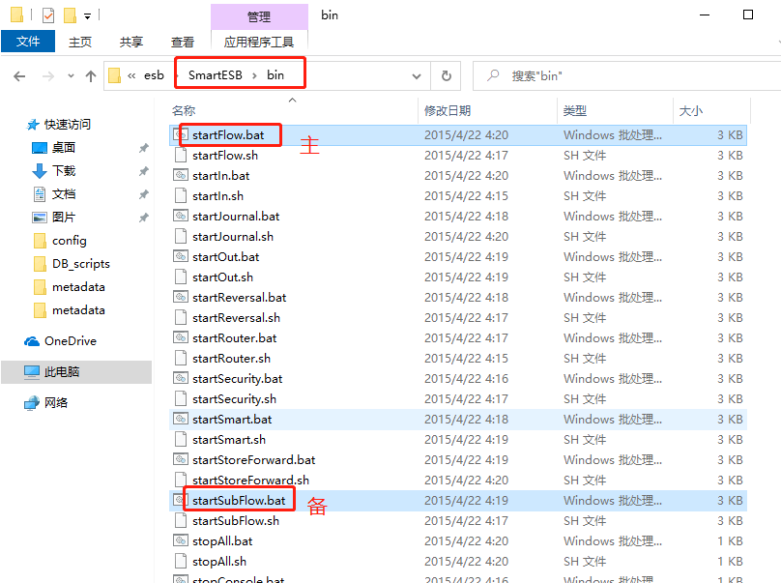Go up one folder level with the up arrow
The height and width of the screenshot is (583, 781).
[91, 75]
